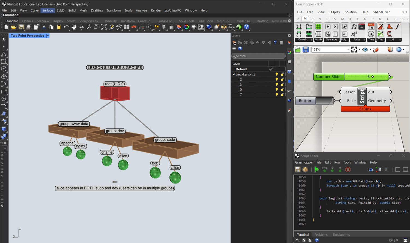Collapse the LinuxLesson_8 layer tree
410x243 pixels.
tap(234, 74)
